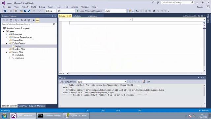The image size is (211, 119).
Task: Toggle Word Wrap in Output panel
Action: click(x=149, y=82)
